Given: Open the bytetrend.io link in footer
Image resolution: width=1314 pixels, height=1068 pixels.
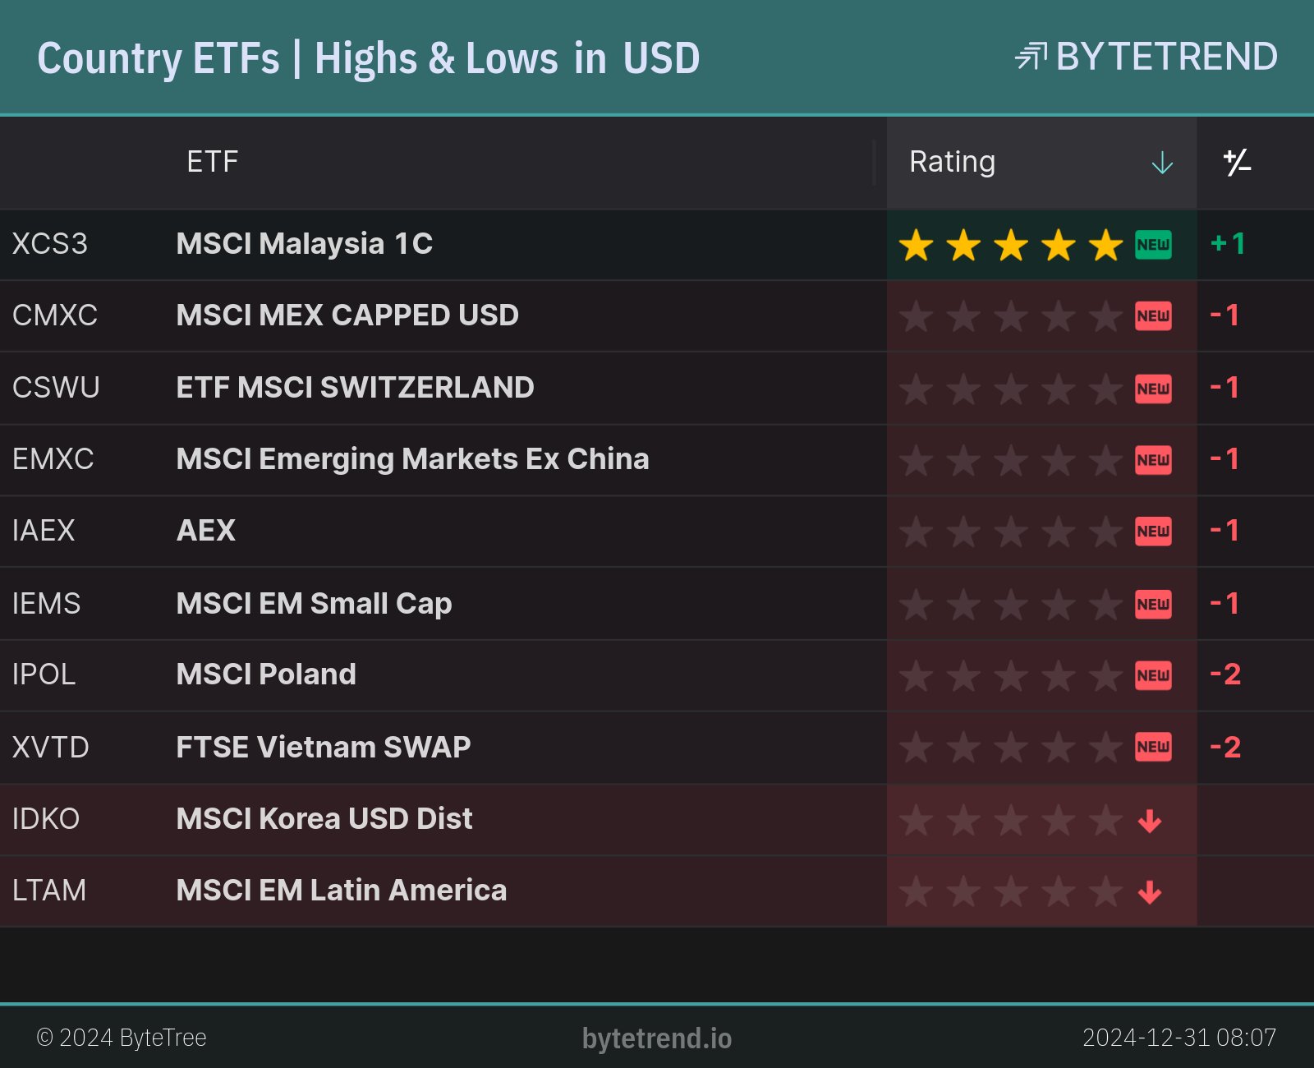Looking at the screenshot, I should point(657,1038).
